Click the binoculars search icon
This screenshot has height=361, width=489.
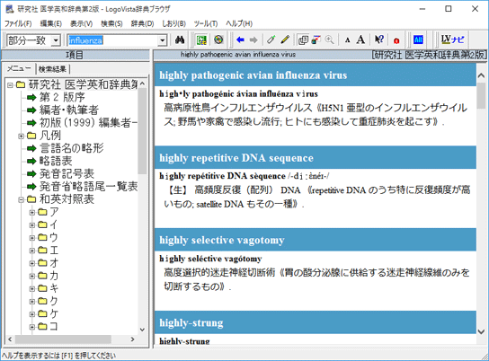point(180,40)
